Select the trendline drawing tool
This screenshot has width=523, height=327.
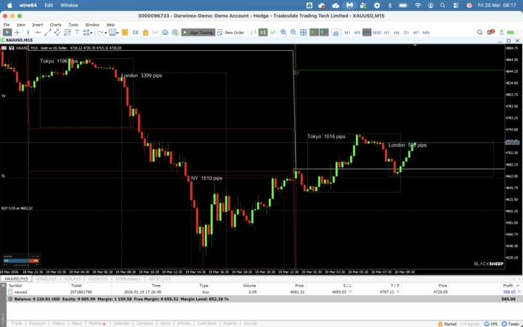(48, 33)
